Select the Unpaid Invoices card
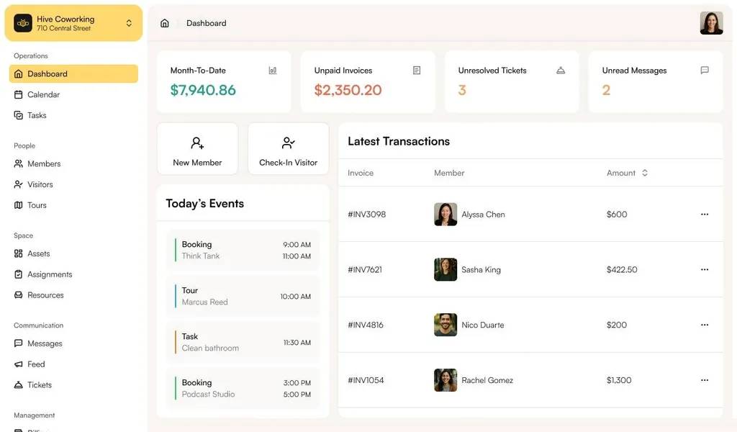 [x=368, y=81]
